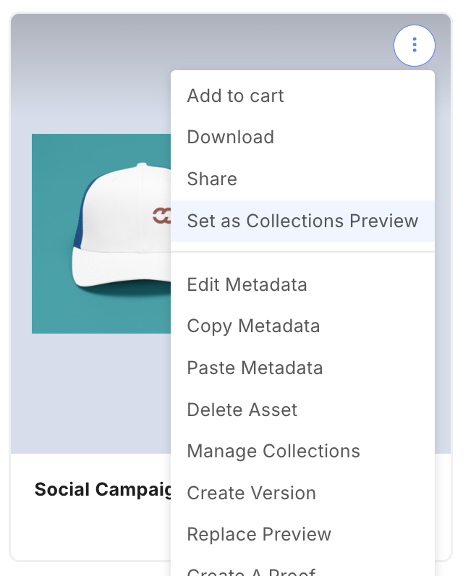Click Delete Asset in the menu
The height and width of the screenshot is (576, 476).
(242, 410)
